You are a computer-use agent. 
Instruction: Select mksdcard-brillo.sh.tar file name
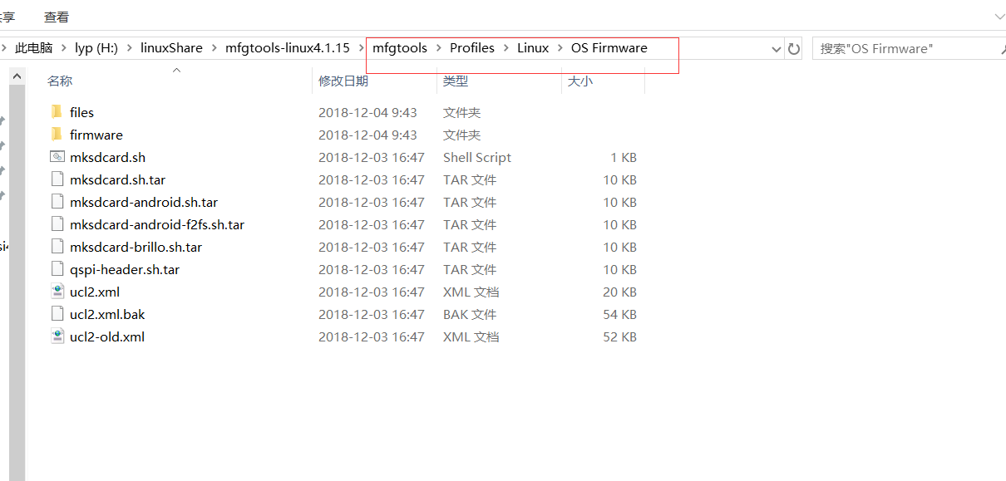tap(136, 247)
